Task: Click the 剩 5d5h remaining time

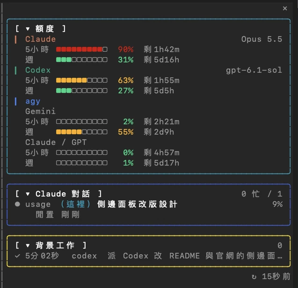Action: pos(159,91)
